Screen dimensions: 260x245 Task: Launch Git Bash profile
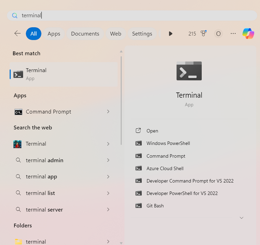click(x=189, y=206)
